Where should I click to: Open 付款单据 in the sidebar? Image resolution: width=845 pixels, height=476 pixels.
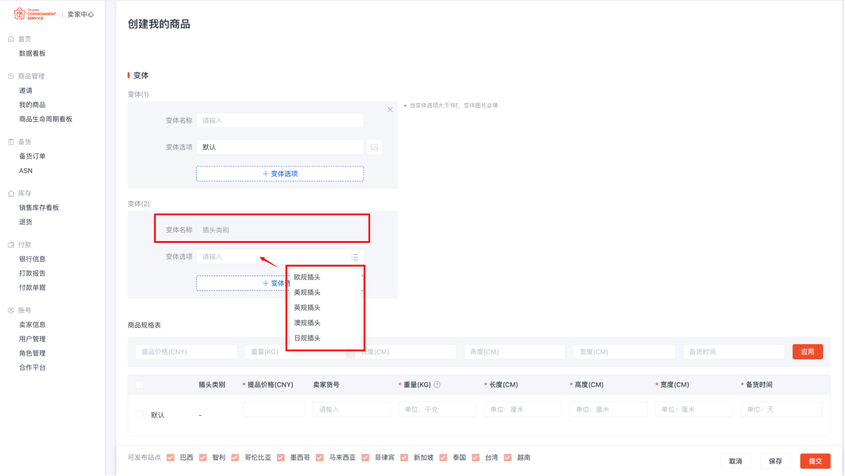33,288
